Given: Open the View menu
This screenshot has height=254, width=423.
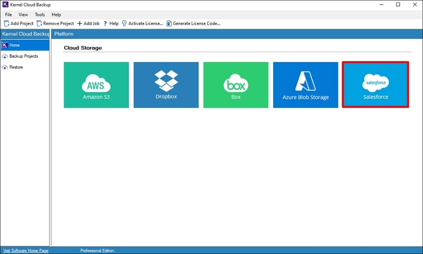Looking at the screenshot, I should [x=23, y=14].
